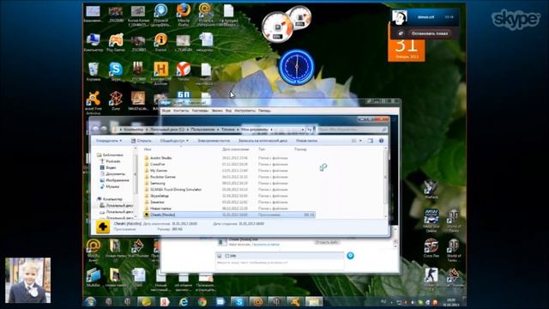
Task: Click the Открыть button in Explorer toolbar
Action: (141, 141)
